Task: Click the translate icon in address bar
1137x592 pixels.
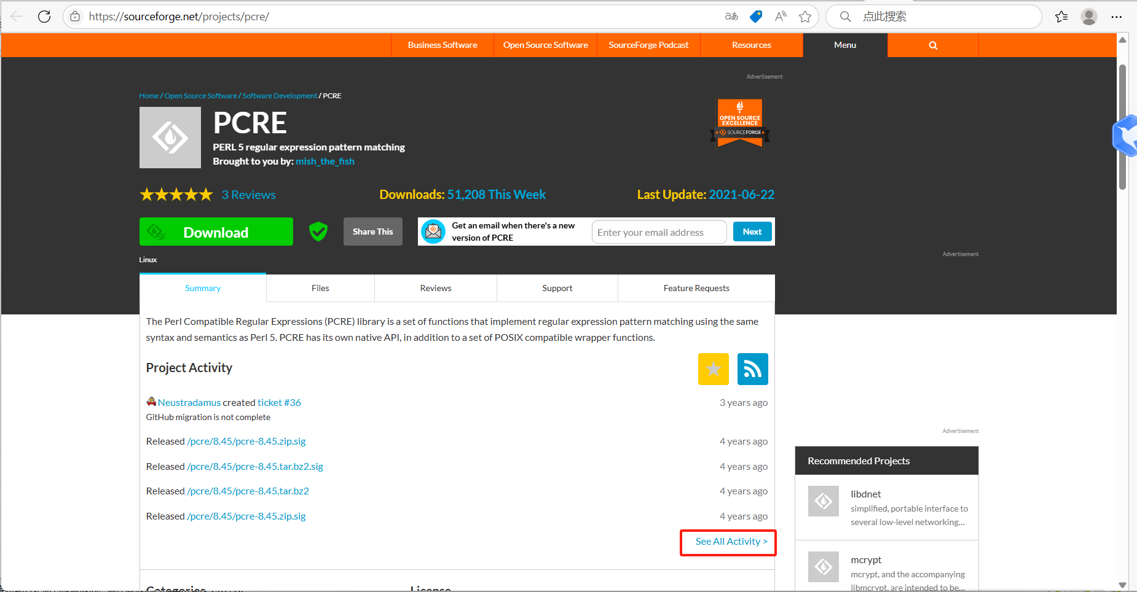Action: 731,17
